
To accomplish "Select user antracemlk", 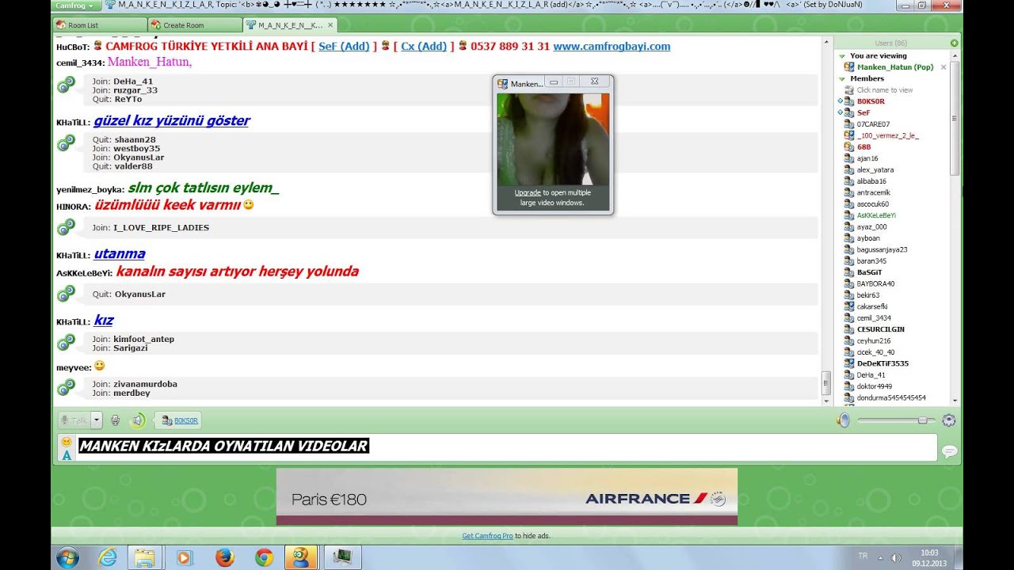I will [874, 192].
